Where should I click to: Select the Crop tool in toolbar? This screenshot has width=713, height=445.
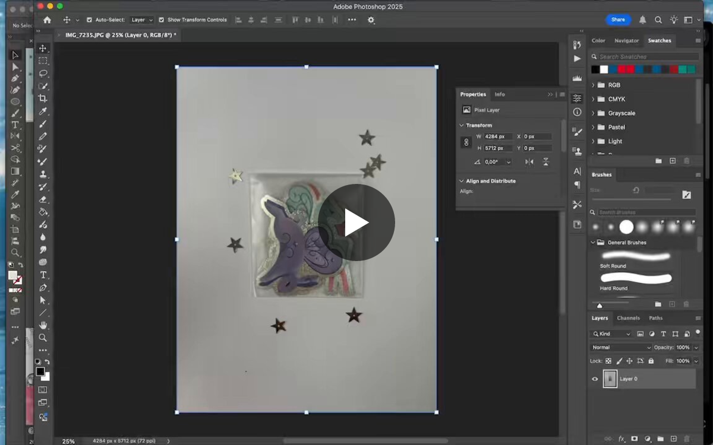(43, 98)
